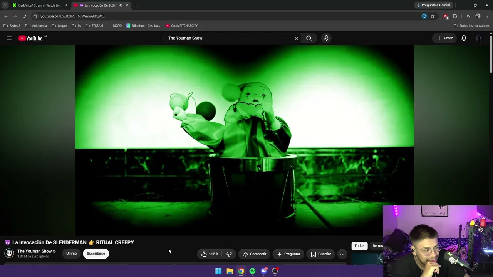Click the magnifier search button
Viewport: 493px width, 277px height.
[x=309, y=38]
